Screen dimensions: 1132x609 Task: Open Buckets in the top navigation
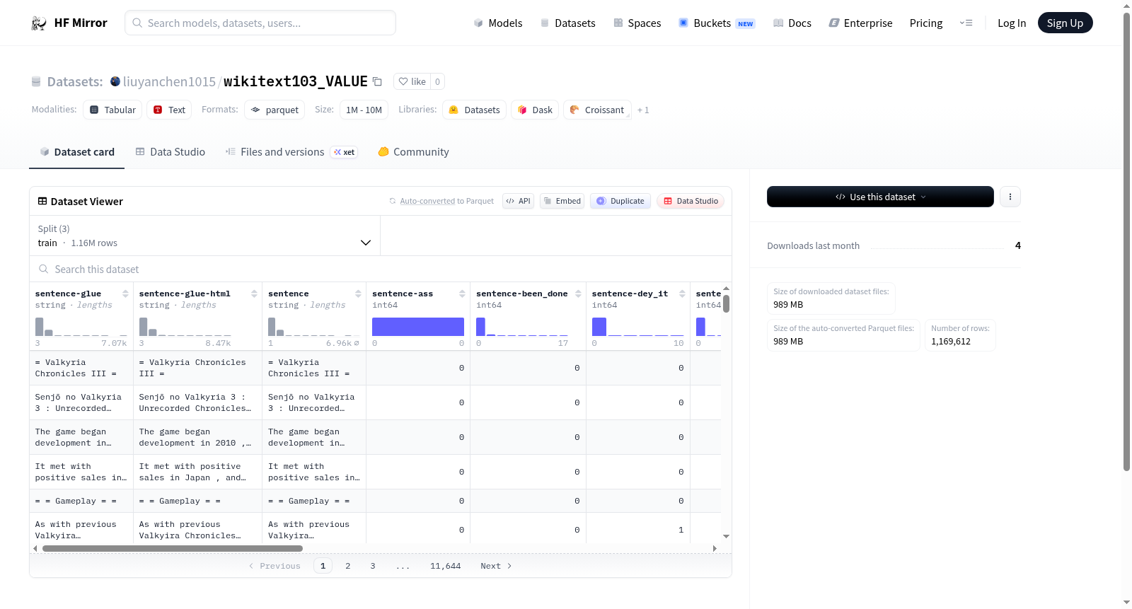(717, 23)
